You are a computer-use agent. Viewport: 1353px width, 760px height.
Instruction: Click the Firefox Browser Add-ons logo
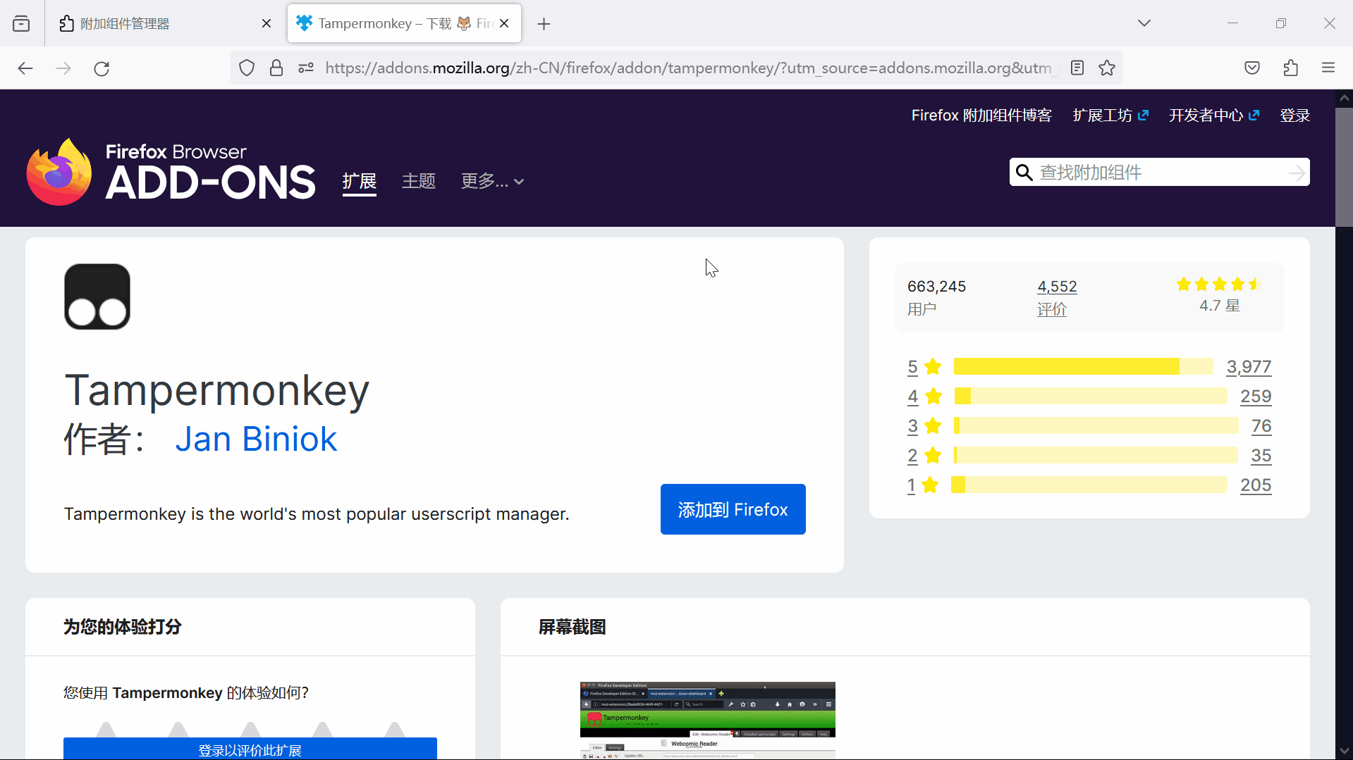(171, 171)
